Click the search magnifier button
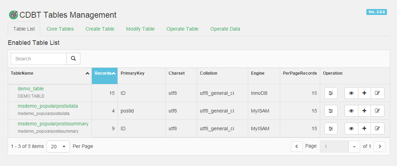Image resolution: width=397 pixels, height=166 pixels. pyautogui.click(x=73, y=59)
